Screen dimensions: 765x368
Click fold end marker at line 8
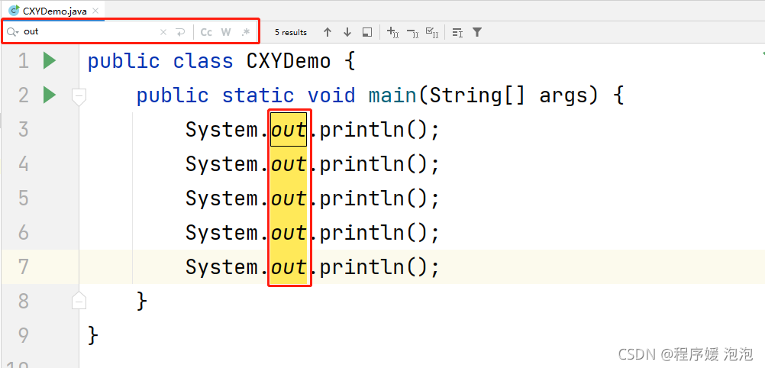79,301
